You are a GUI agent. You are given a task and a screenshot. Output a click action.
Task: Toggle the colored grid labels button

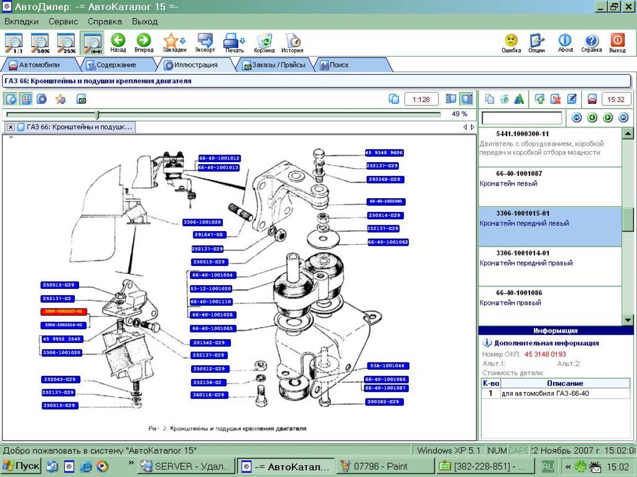click(x=27, y=99)
